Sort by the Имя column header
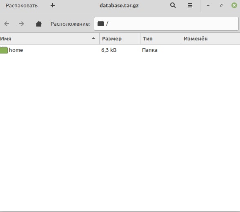This screenshot has height=212, width=240. click(49, 38)
